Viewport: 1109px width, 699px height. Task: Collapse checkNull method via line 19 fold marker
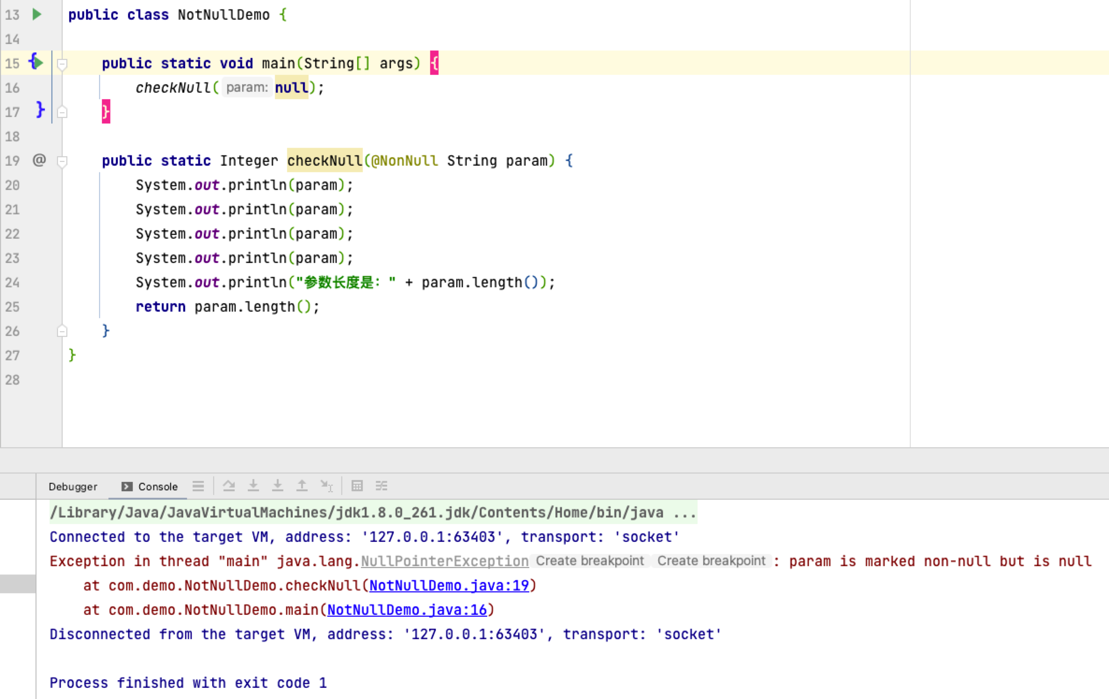(x=62, y=161)
